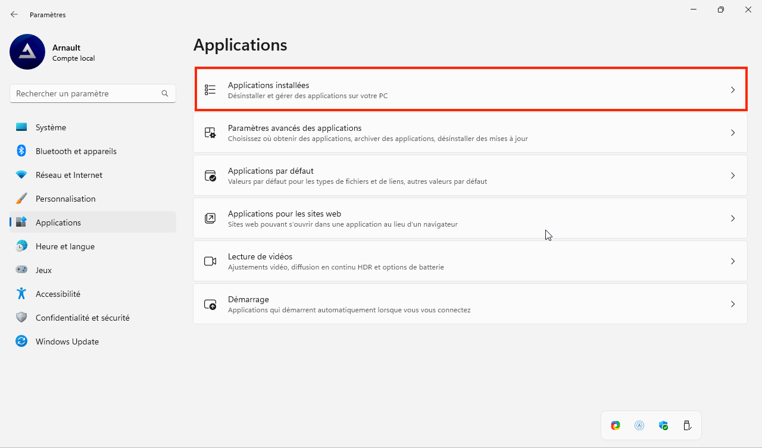The image size is (762, 448).
Task: Open Bluetooth et appareils via its icon
Action: pos(21,151)
